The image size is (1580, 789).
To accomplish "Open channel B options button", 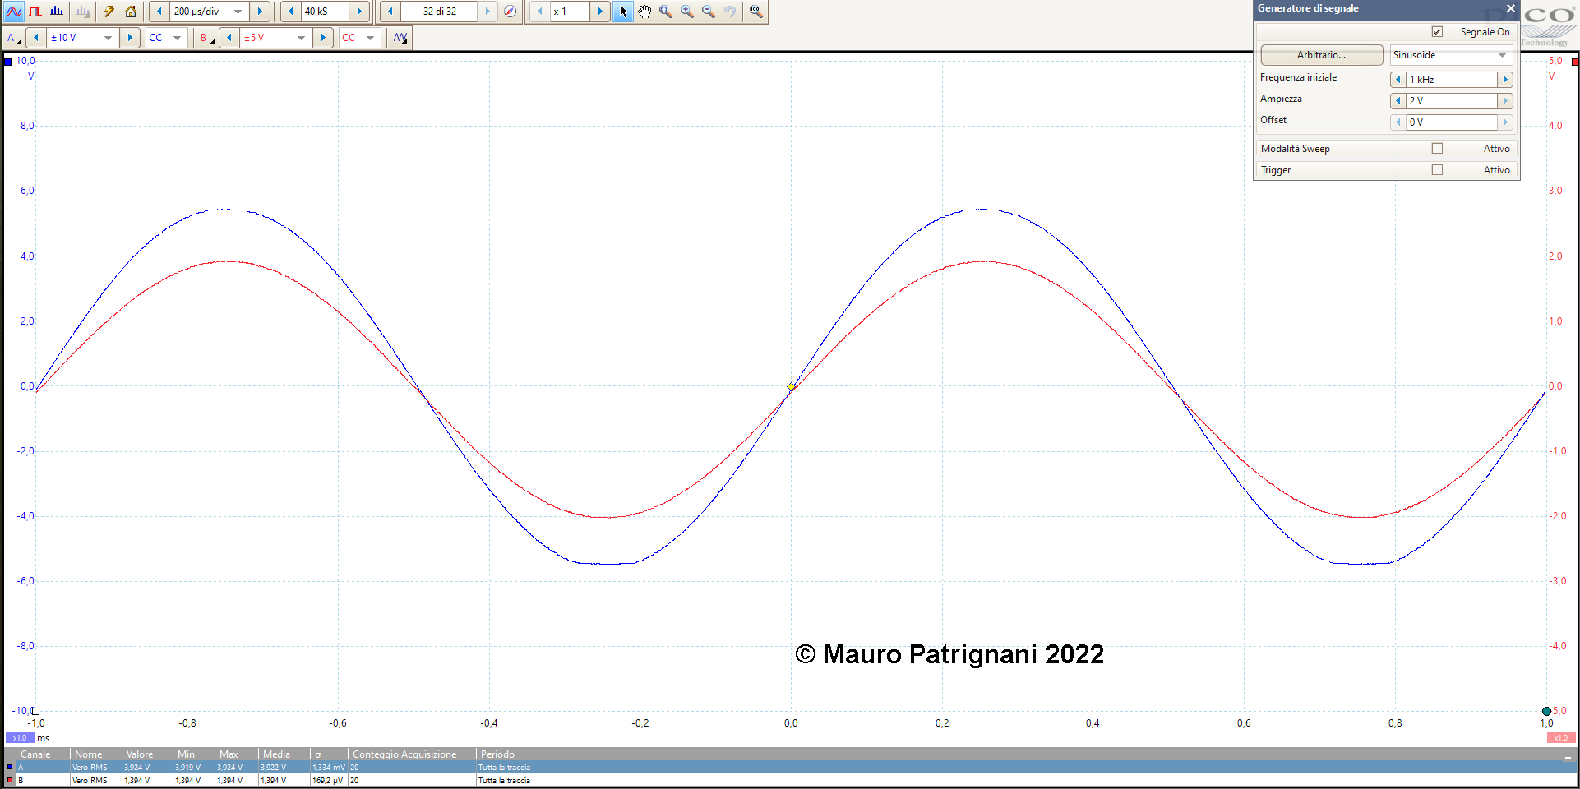I will pyautogui.click(x=207, y=38).
